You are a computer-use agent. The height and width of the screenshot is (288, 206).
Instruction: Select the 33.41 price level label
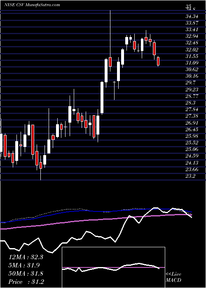point(192,30)
